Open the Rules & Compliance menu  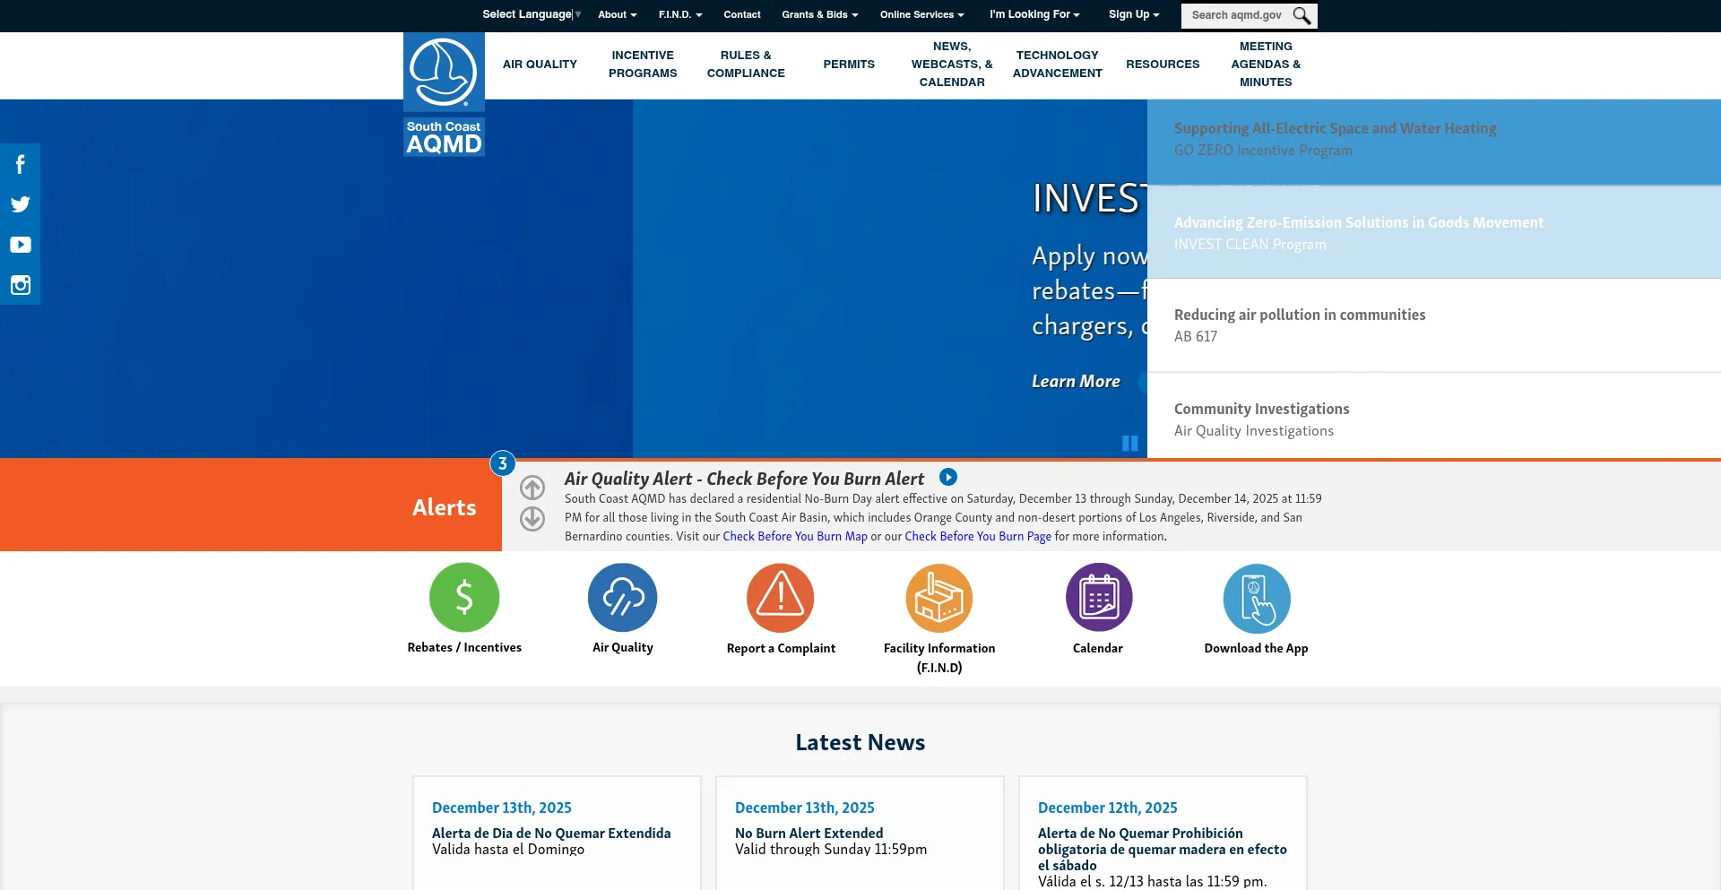pos(745,65)
